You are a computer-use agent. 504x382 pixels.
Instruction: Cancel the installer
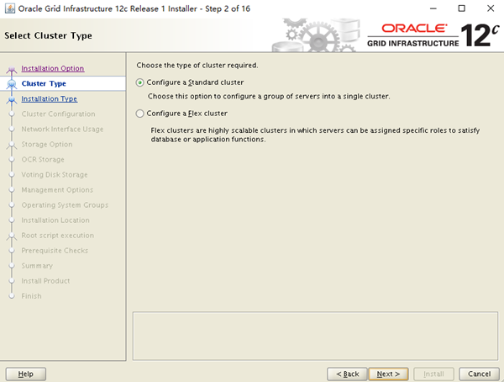click(479, 374)
